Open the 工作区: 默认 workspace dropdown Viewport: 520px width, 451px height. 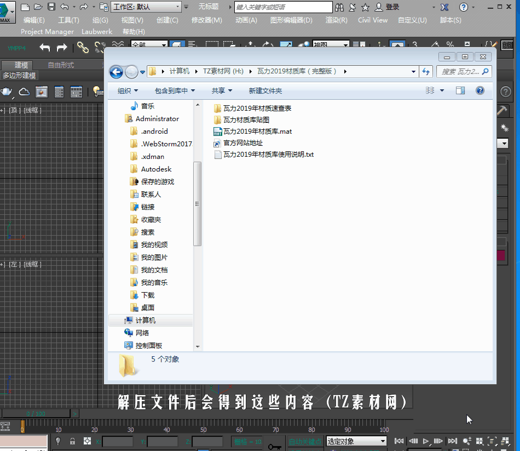tap(146, 7)
